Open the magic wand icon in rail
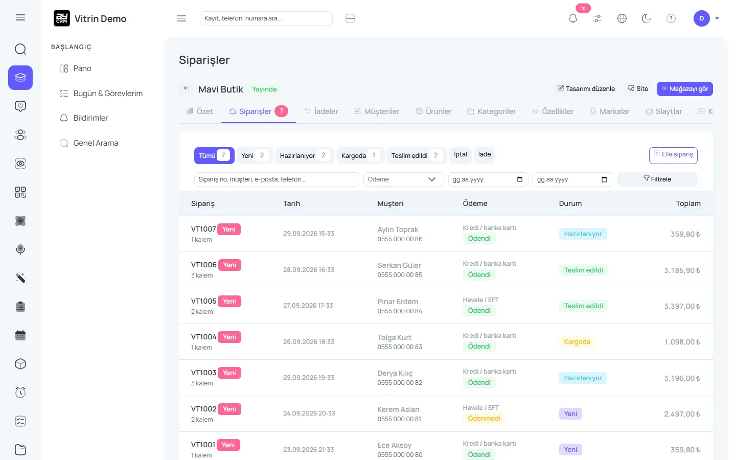 pos(20,278)
